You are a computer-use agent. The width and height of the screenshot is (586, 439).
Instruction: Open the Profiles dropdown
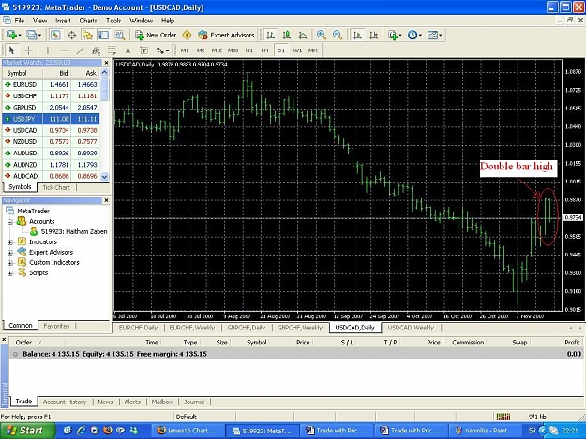(34, 35)
